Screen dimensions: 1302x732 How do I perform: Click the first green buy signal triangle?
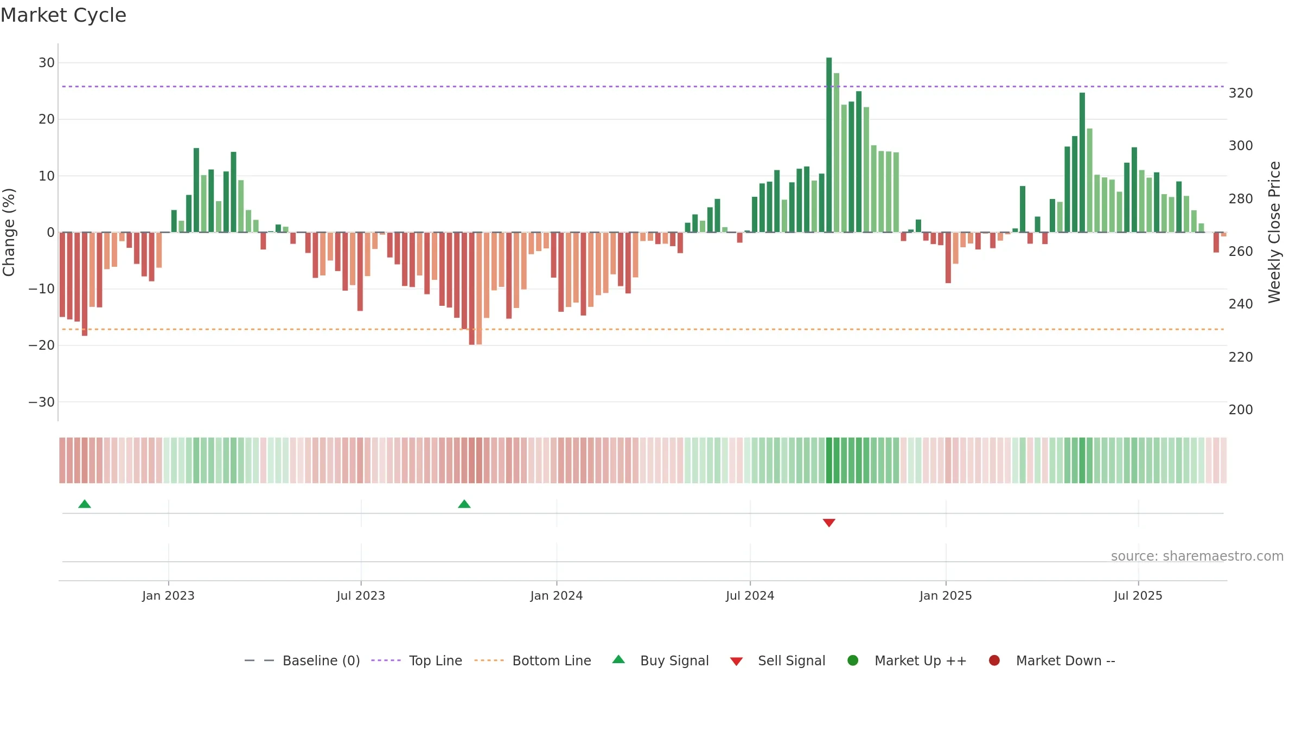(85, 504)
